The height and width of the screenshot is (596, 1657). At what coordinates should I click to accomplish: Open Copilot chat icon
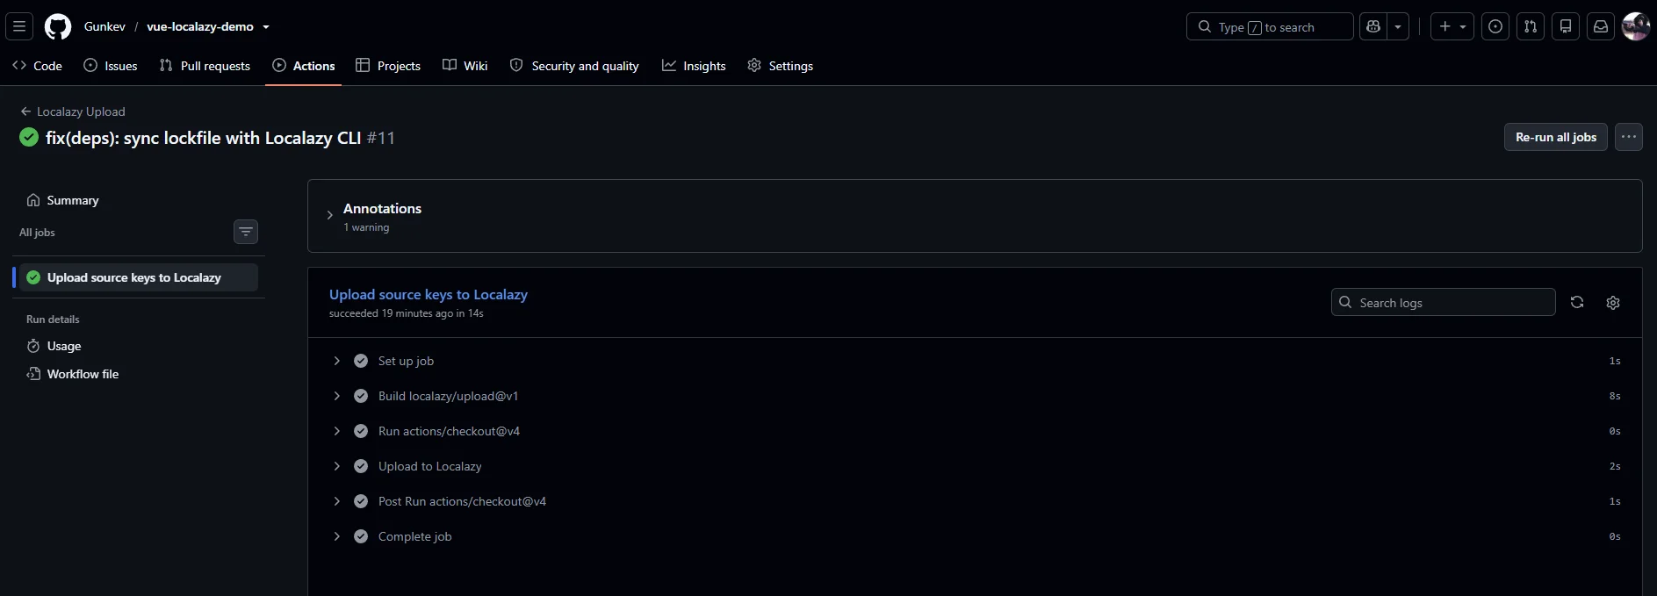(1373, 26)
